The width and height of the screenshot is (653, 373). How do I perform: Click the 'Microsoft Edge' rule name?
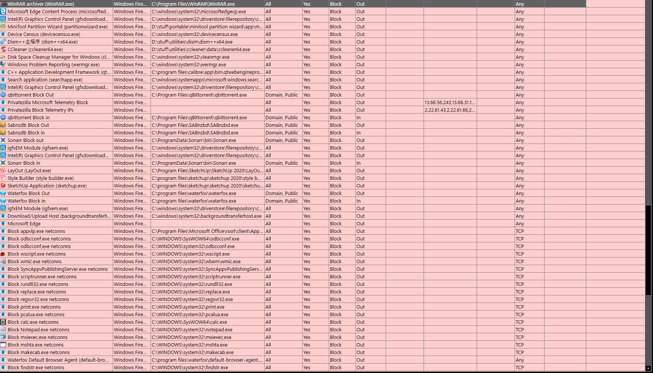24,223
